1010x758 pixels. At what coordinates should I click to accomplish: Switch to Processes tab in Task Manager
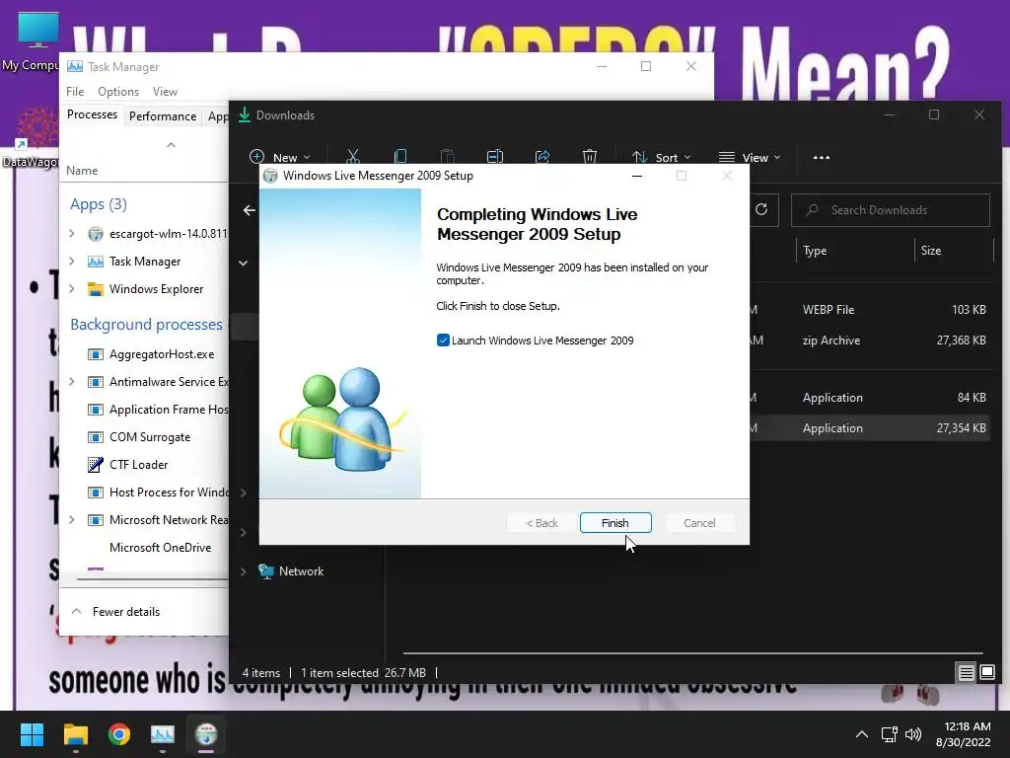tap(92, 114)
